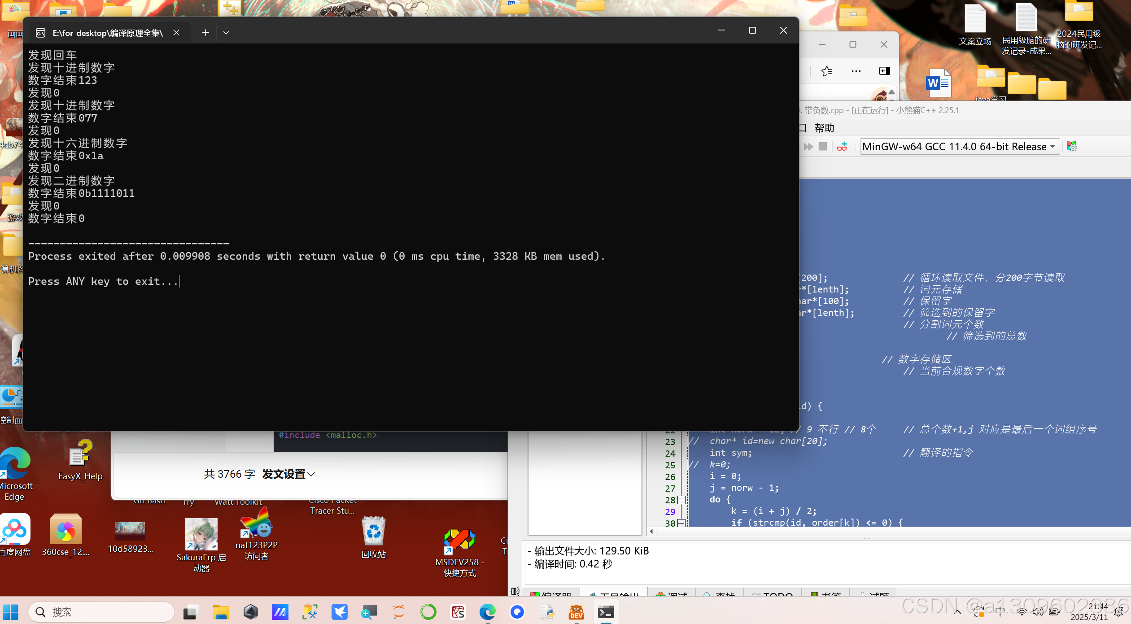Open Dev-C++ icon on the taskbar
1131x624 pixels.
click(576, 612)
